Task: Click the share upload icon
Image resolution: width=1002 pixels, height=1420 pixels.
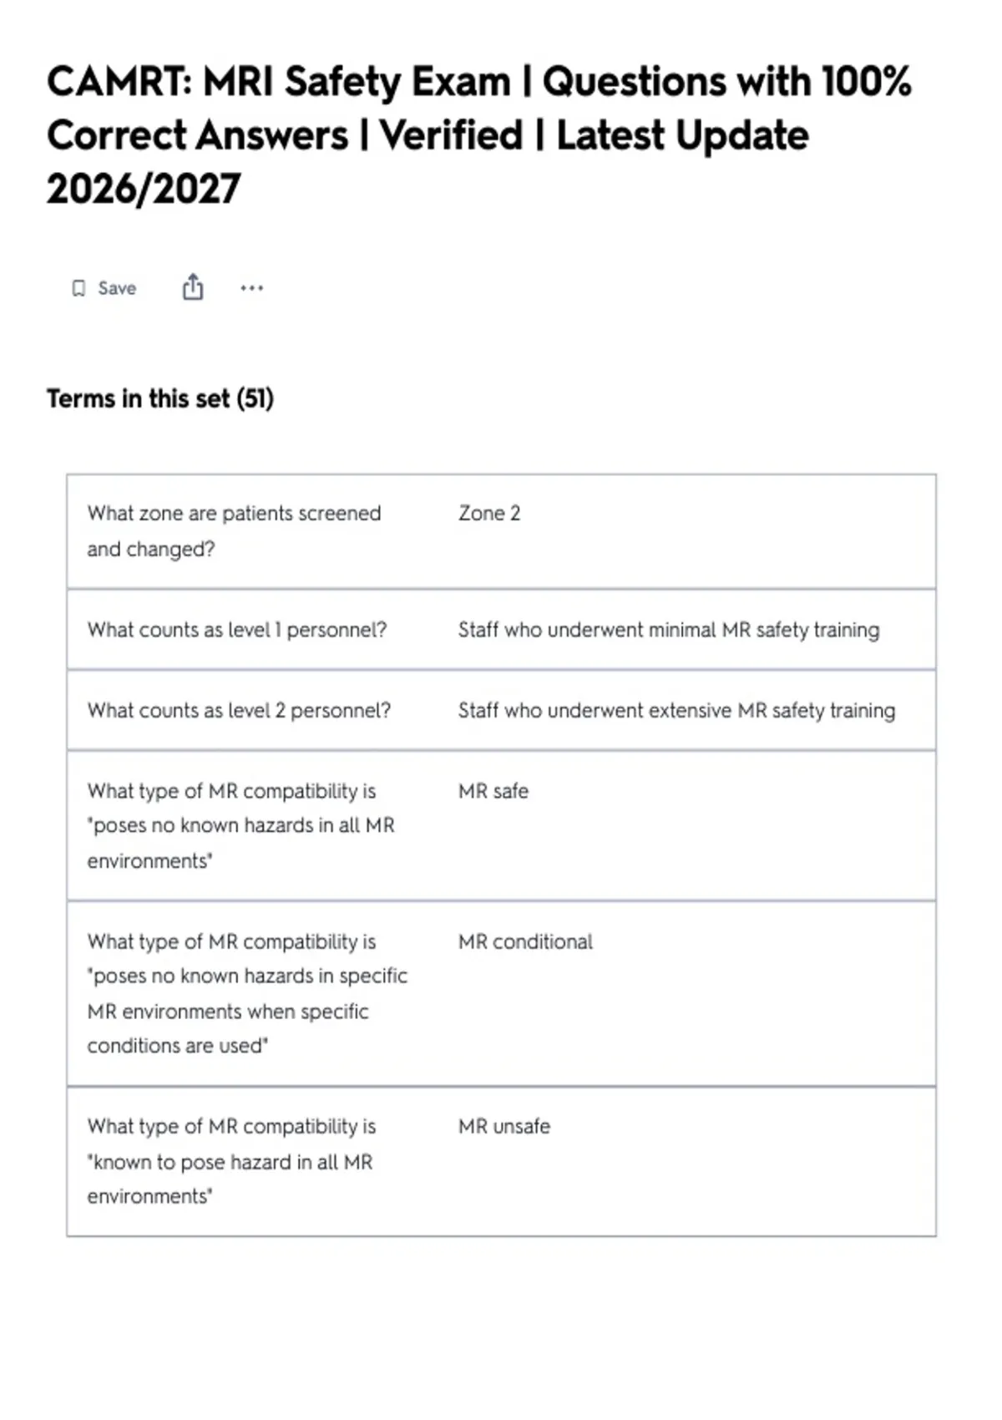Action: (193, 287)
